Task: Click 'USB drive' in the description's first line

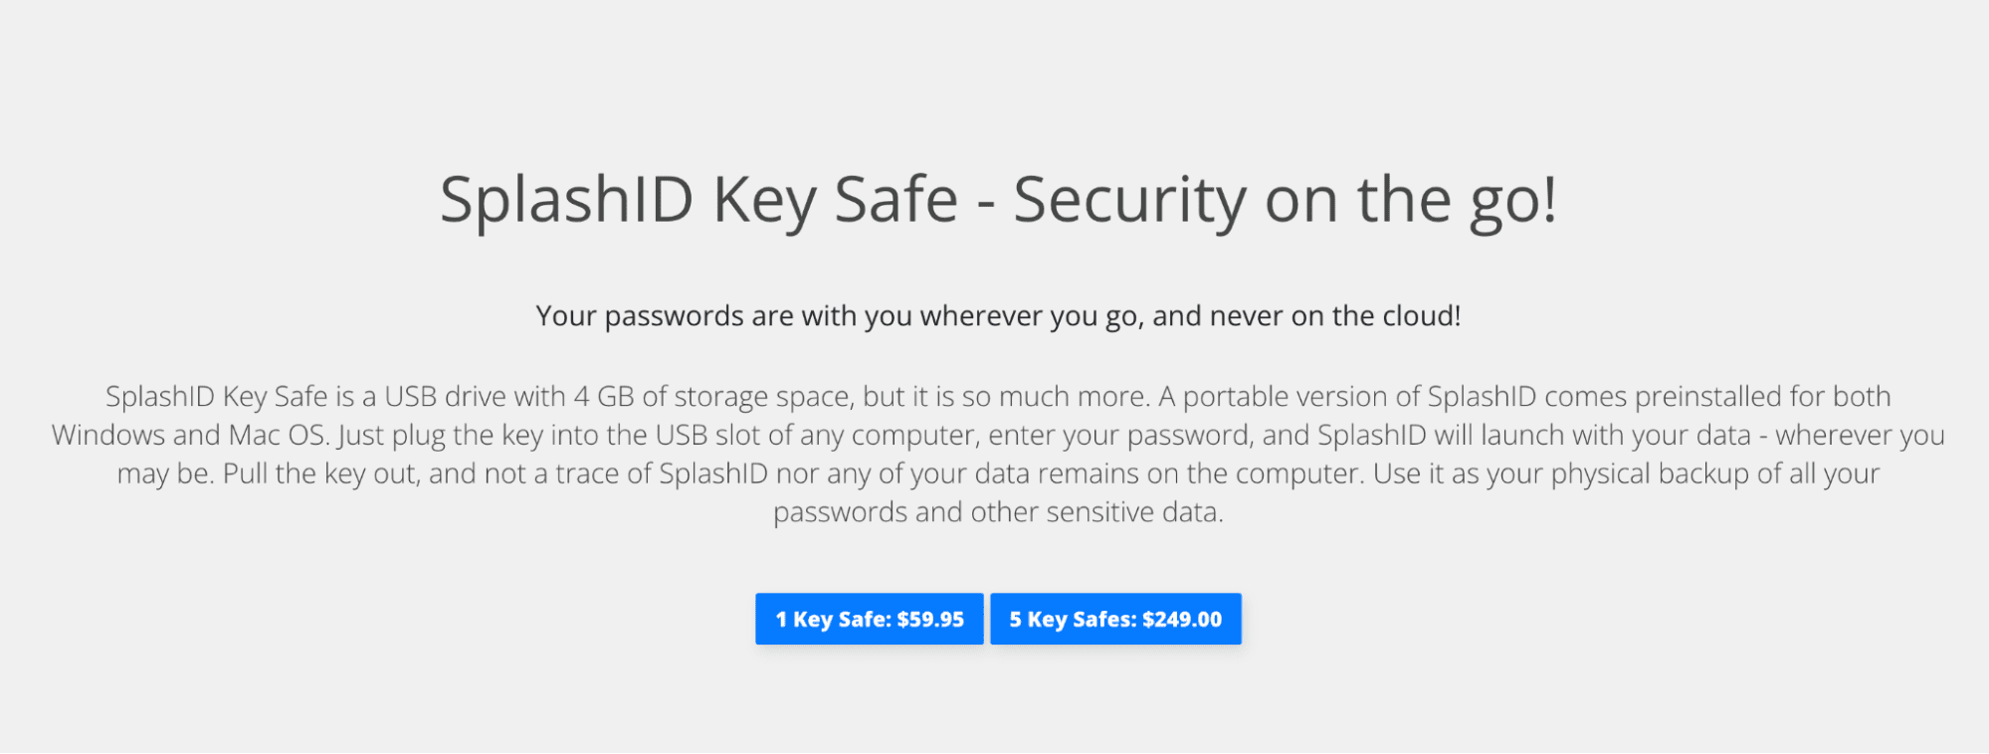Action: 446,397
